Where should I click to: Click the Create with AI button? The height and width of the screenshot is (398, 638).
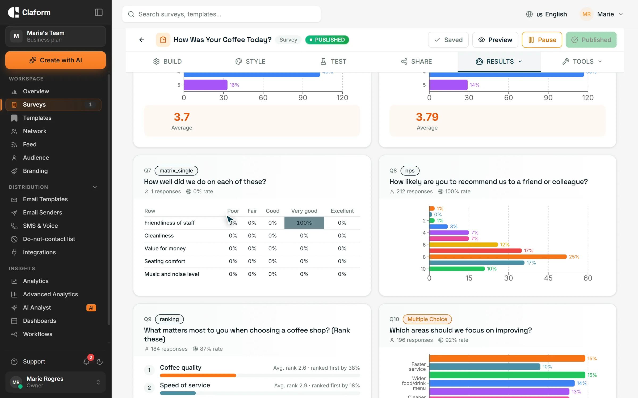pos(56,60)
